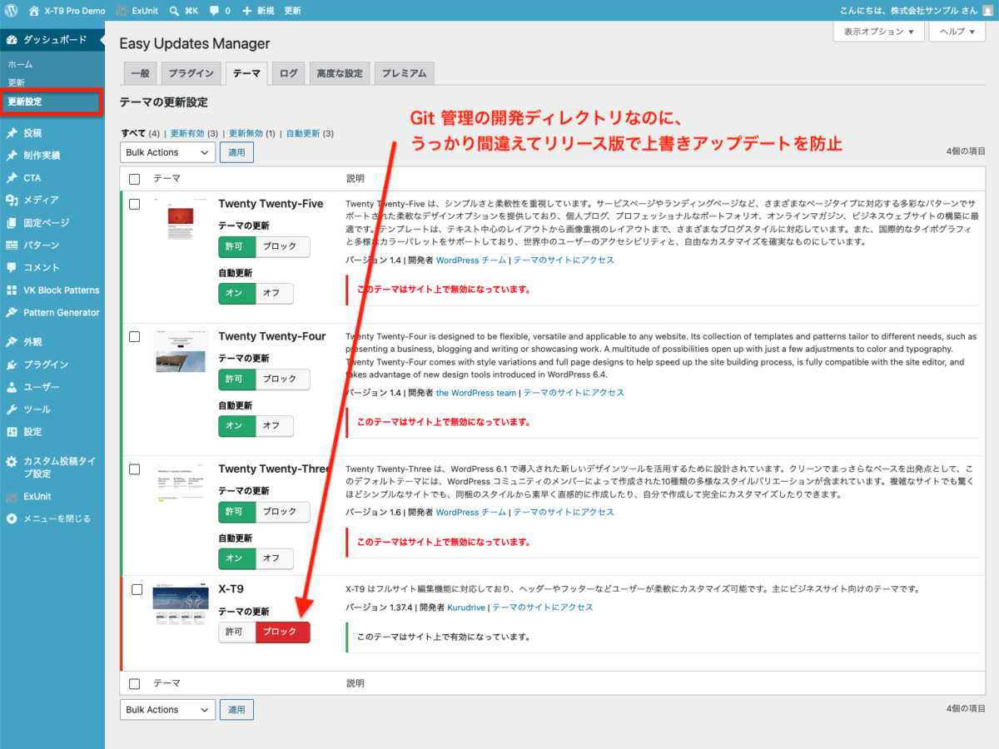Click the X-T9 theme thumbnail

click(x=181, y=607)
